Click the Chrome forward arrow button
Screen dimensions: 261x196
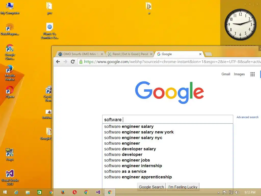[x=66, y=62]
